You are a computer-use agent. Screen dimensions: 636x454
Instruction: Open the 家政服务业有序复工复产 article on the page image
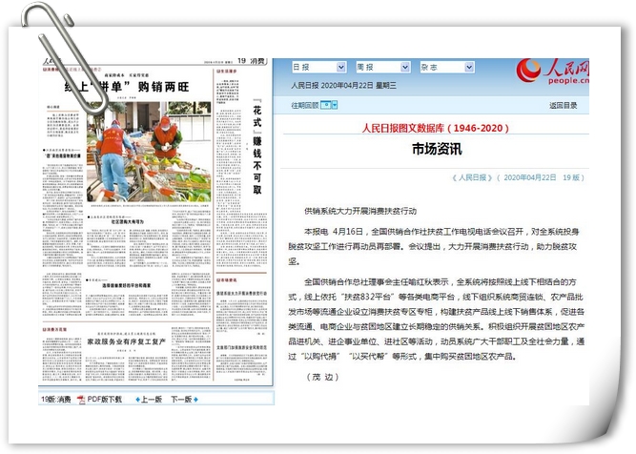[127, 341]
